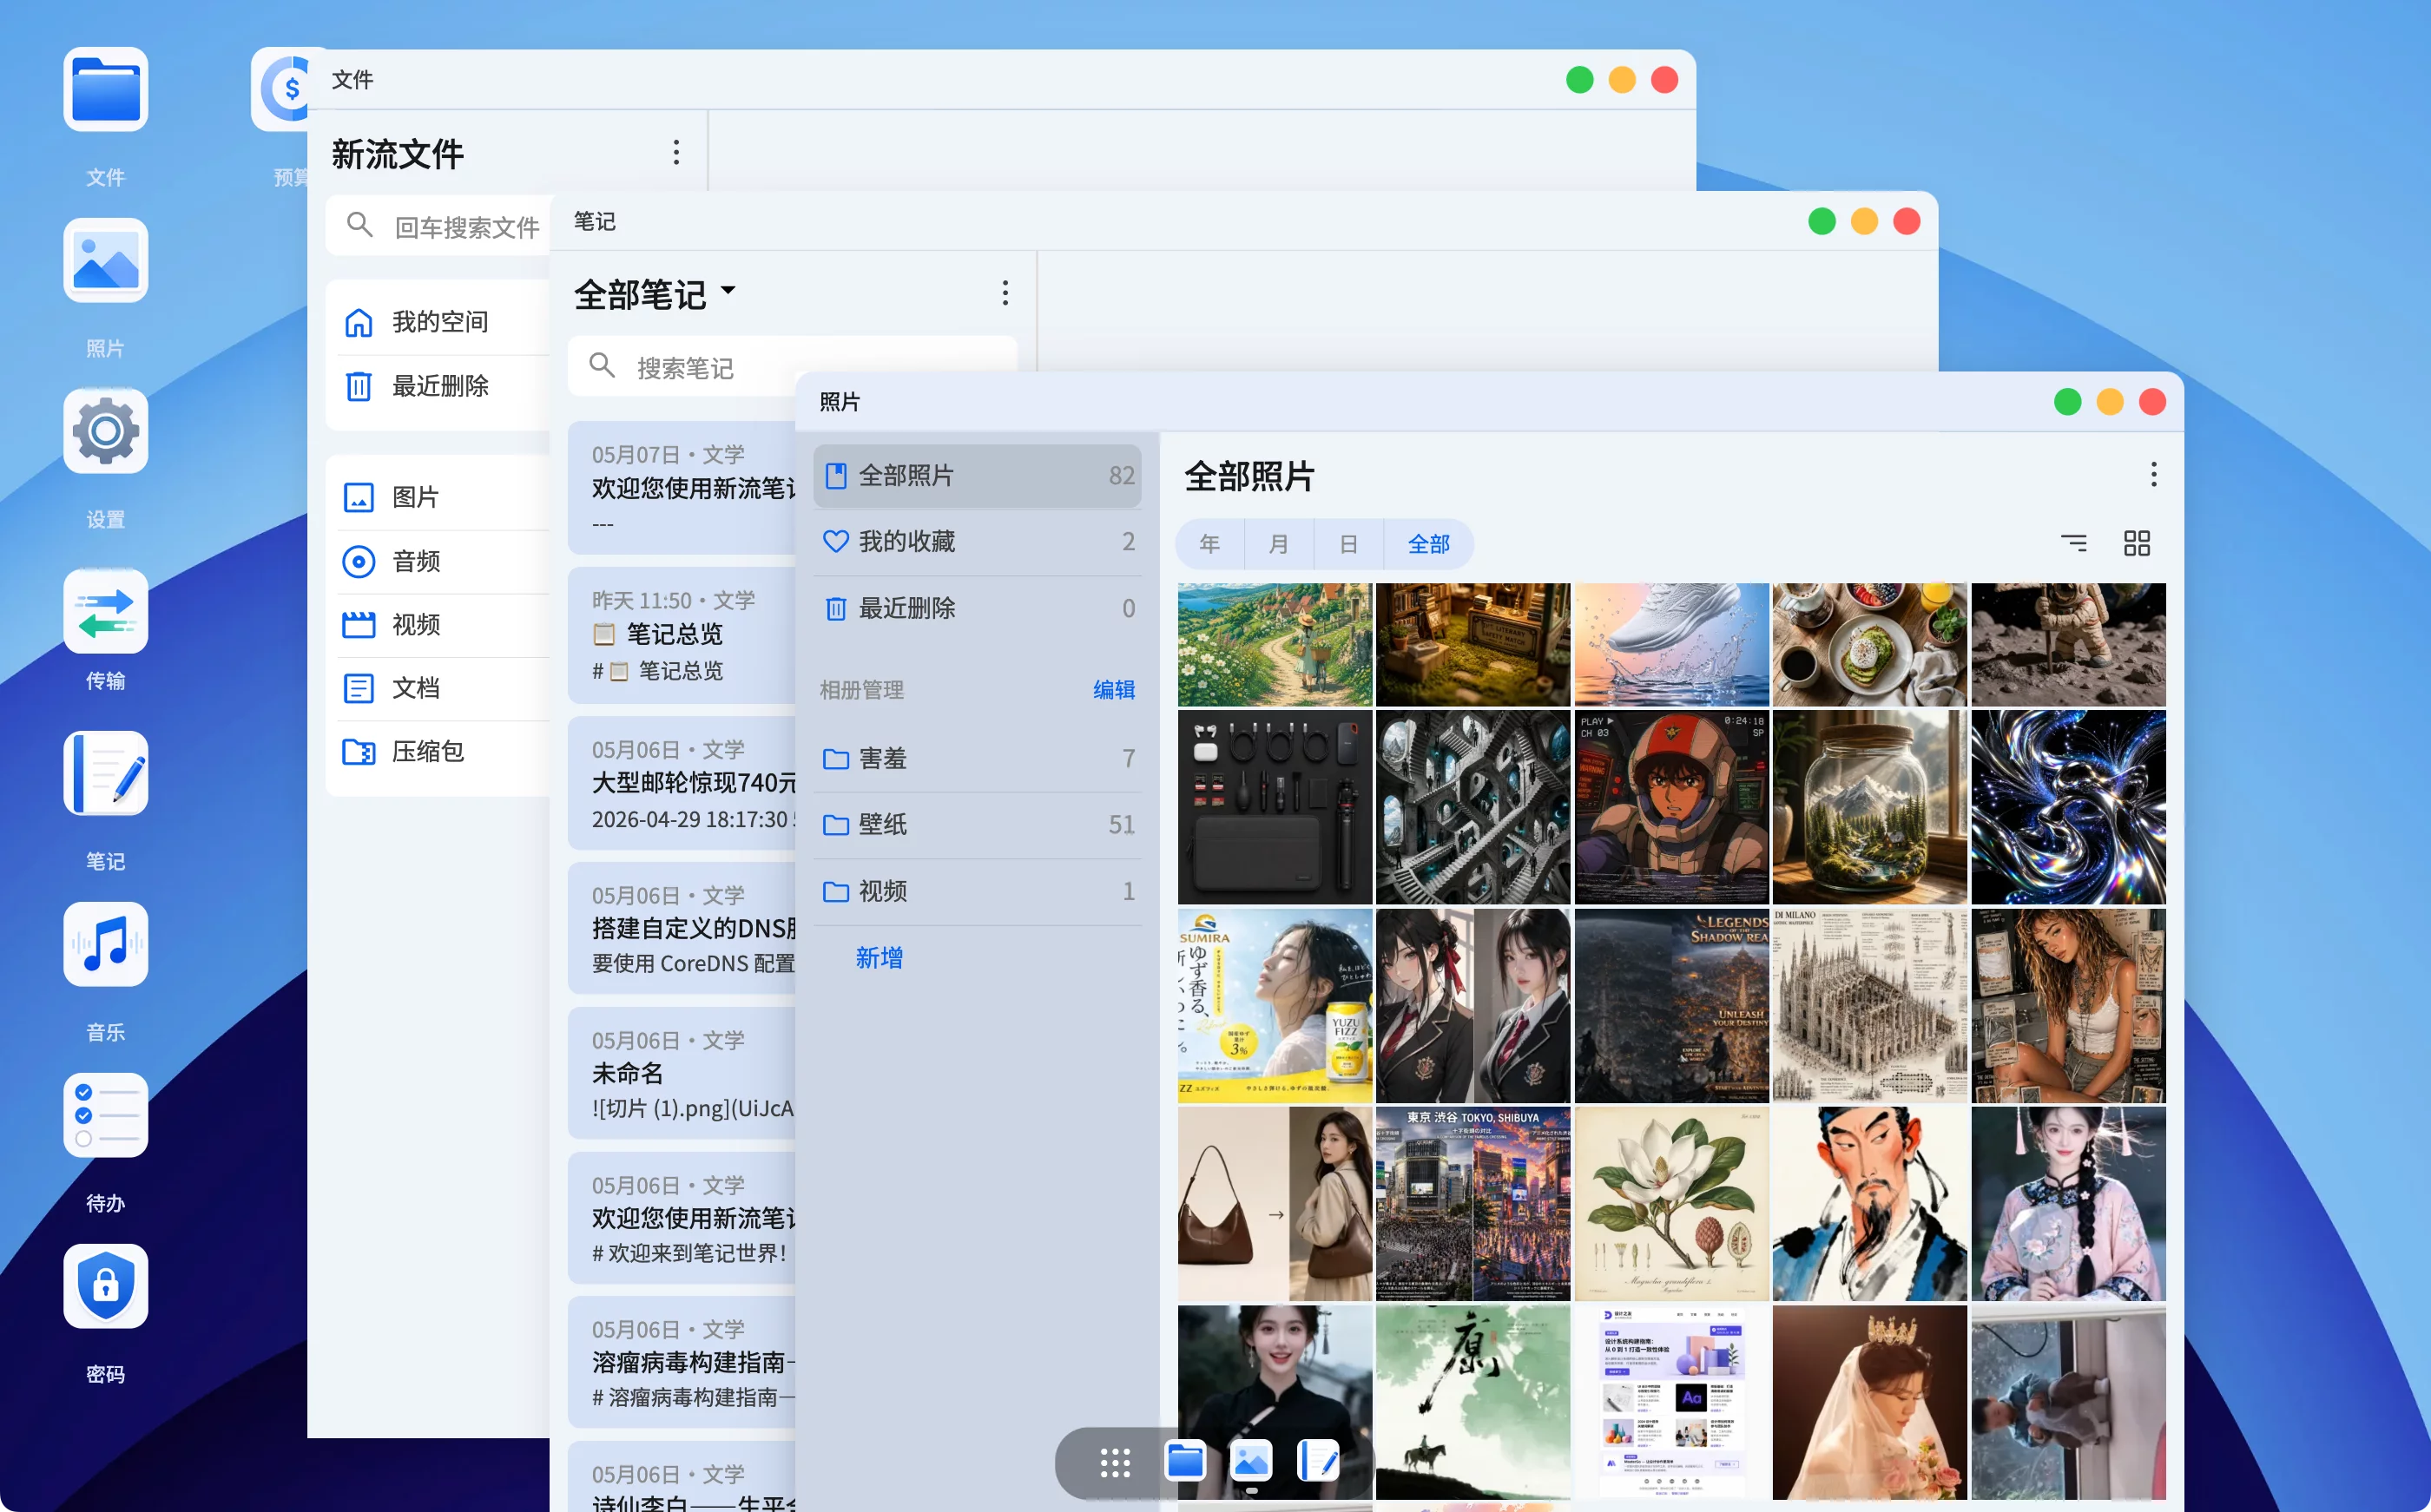The image size is (2431, 1512).
Task: Open the 视频 album in Photos
Action: [x=977, y=891]
